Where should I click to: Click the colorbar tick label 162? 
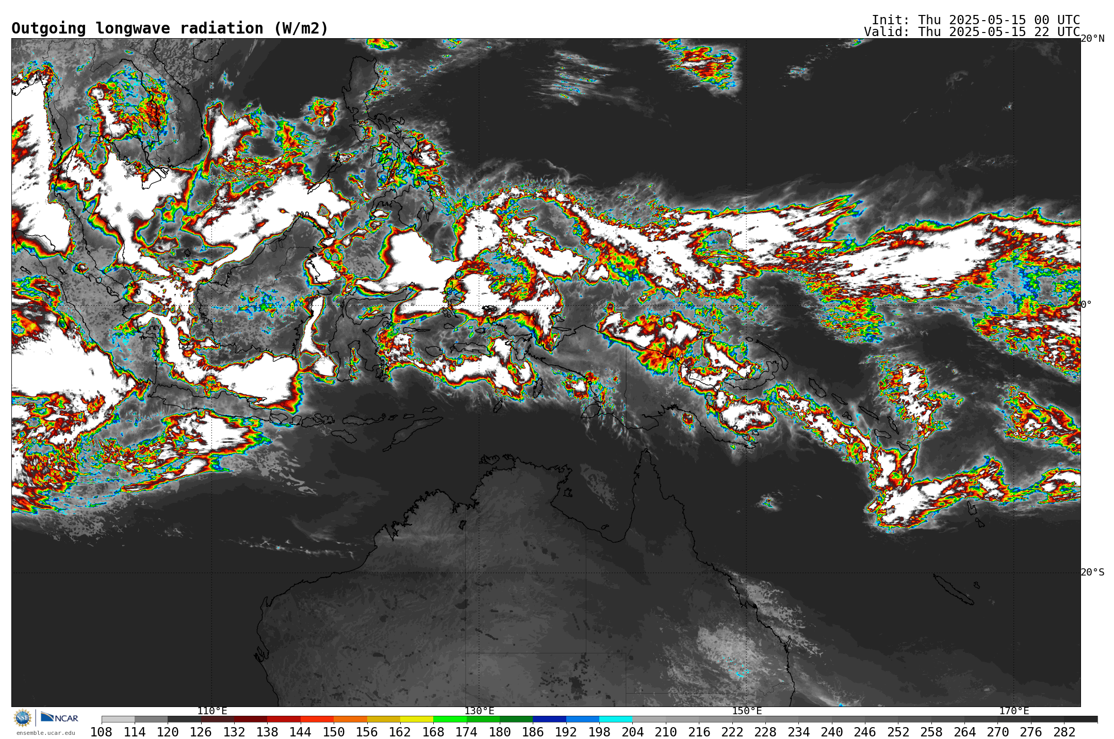(x=400, y=732)
